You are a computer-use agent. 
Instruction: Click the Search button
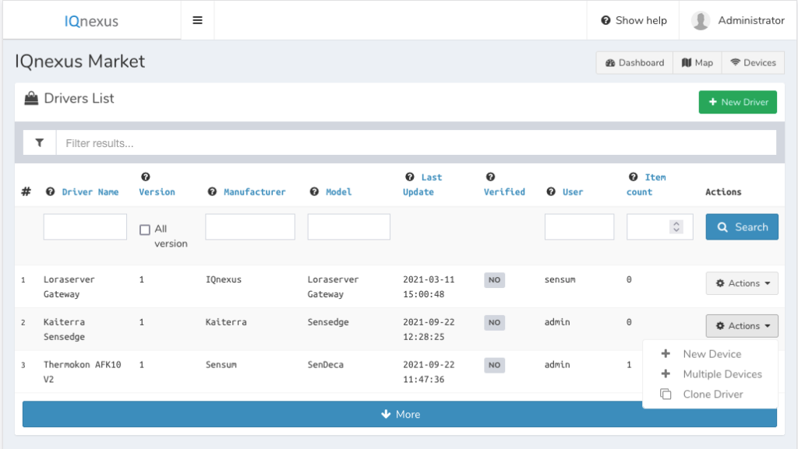coord(742,227)
